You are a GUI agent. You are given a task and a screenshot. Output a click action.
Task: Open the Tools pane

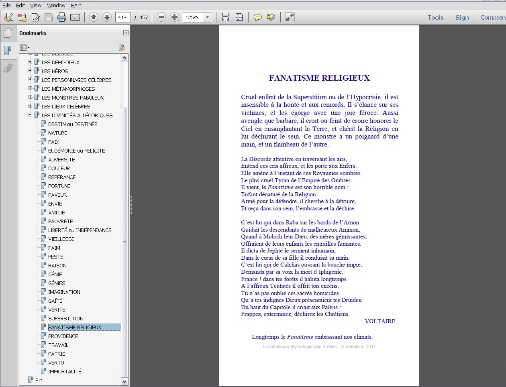[436, 17]
